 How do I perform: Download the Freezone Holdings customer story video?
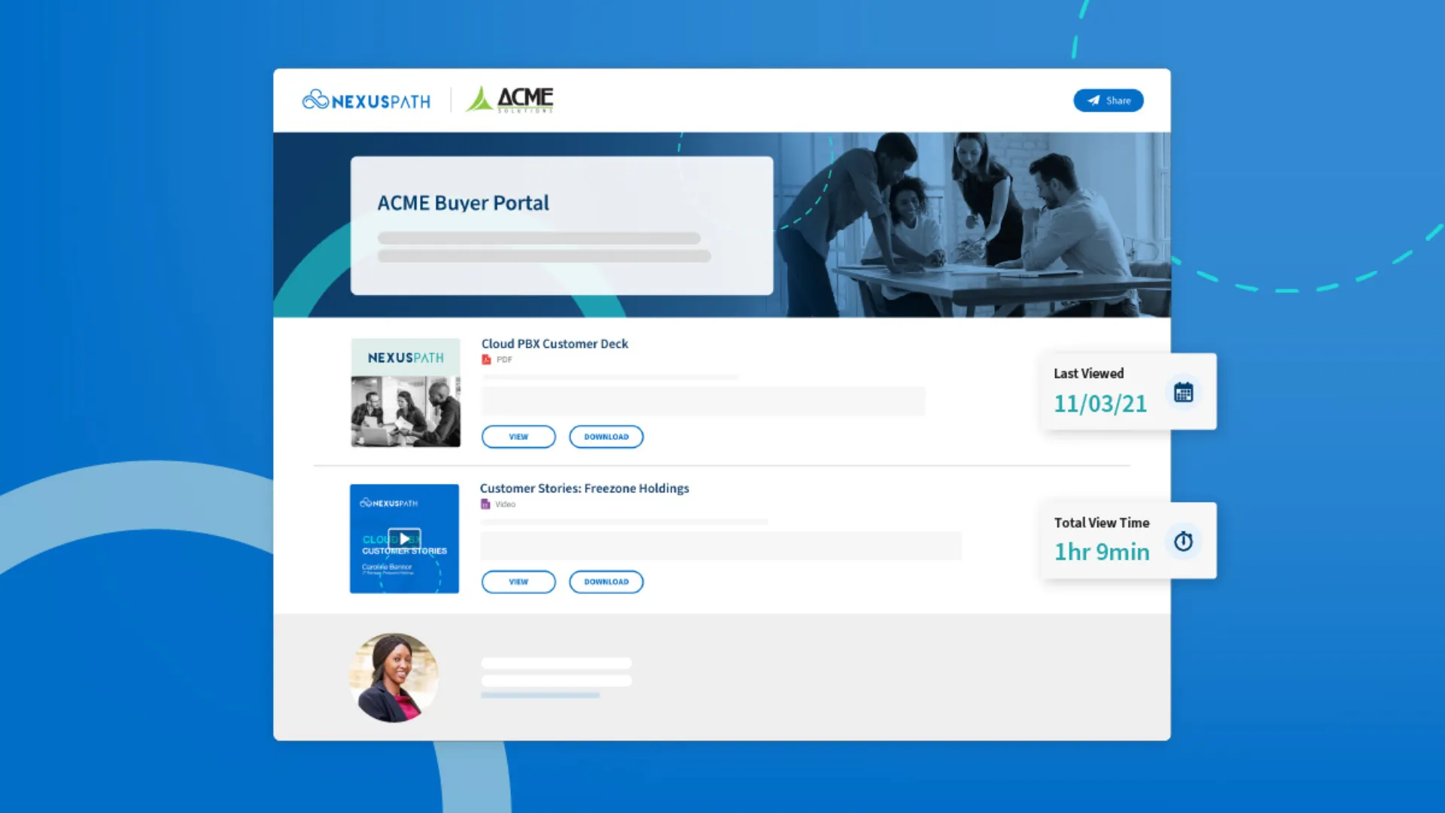click(606, 582)
